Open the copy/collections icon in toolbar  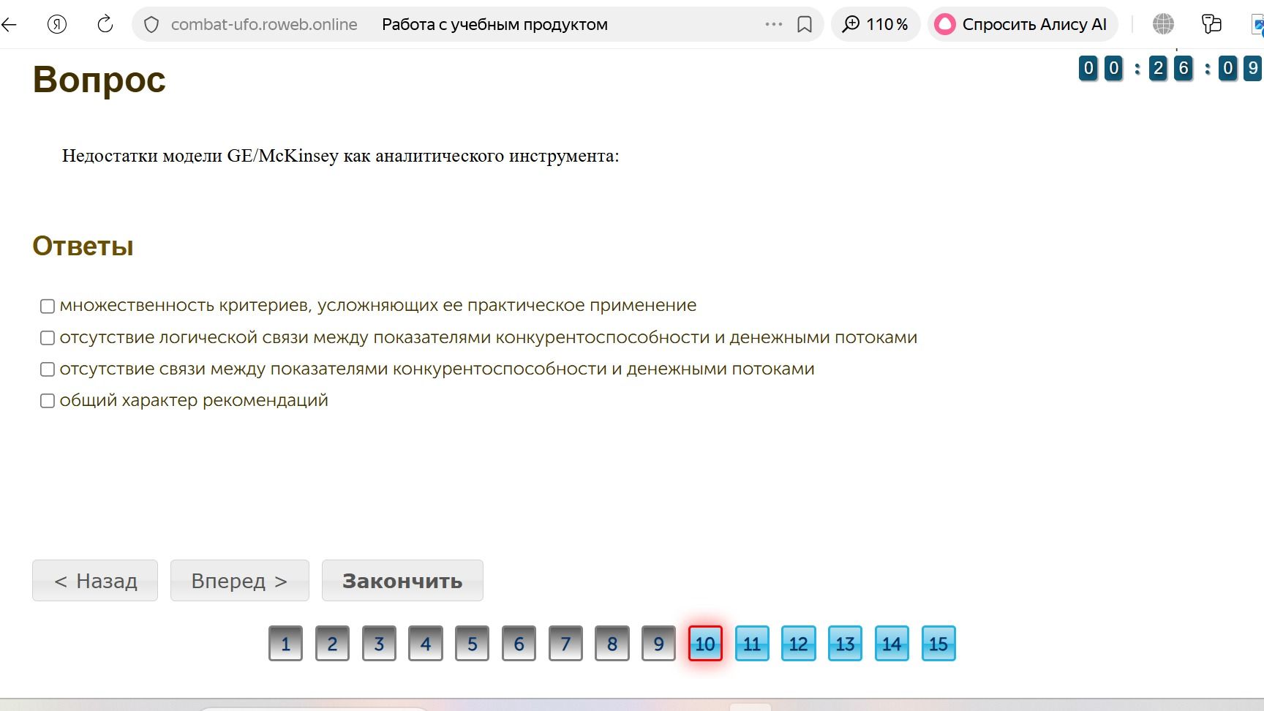(x=1211, y=24)
